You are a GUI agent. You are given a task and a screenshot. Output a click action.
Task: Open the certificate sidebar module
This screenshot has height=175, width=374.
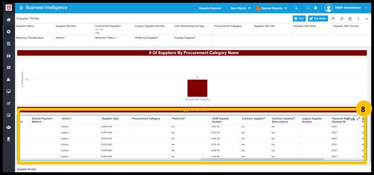[8, 68]
